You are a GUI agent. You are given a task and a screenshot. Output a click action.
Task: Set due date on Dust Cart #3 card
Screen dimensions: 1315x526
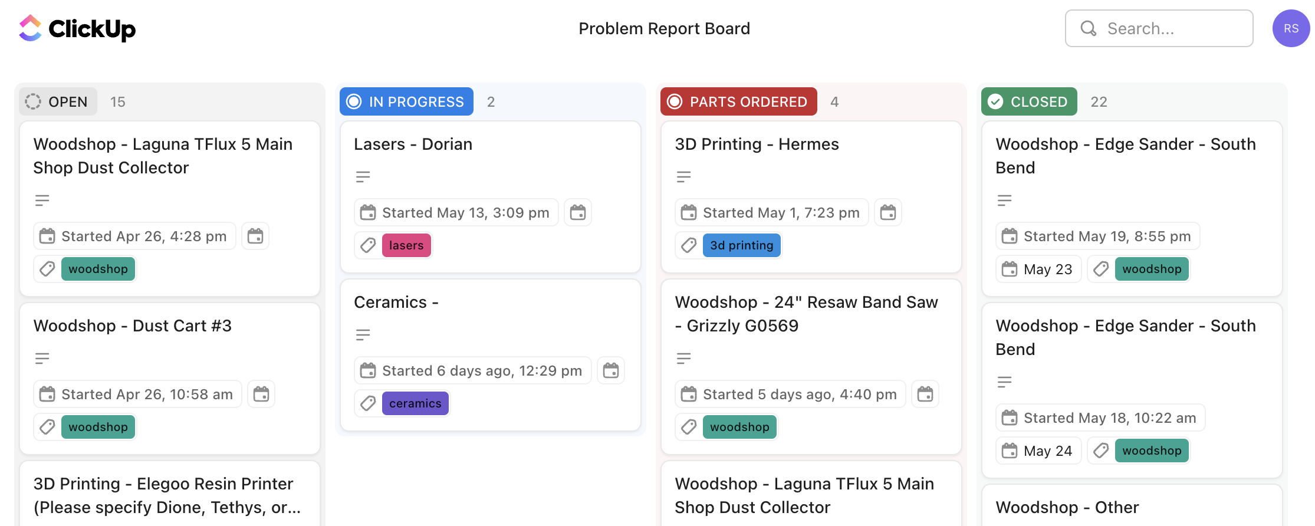[261, 394]
